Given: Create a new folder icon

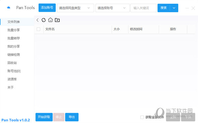Looking at the screenshot, I should (x=57, y=20).
